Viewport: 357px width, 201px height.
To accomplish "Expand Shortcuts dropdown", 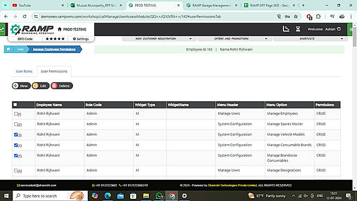I will point(310,39).
